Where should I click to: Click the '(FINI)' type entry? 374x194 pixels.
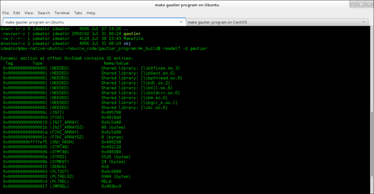tap(57, 117)
